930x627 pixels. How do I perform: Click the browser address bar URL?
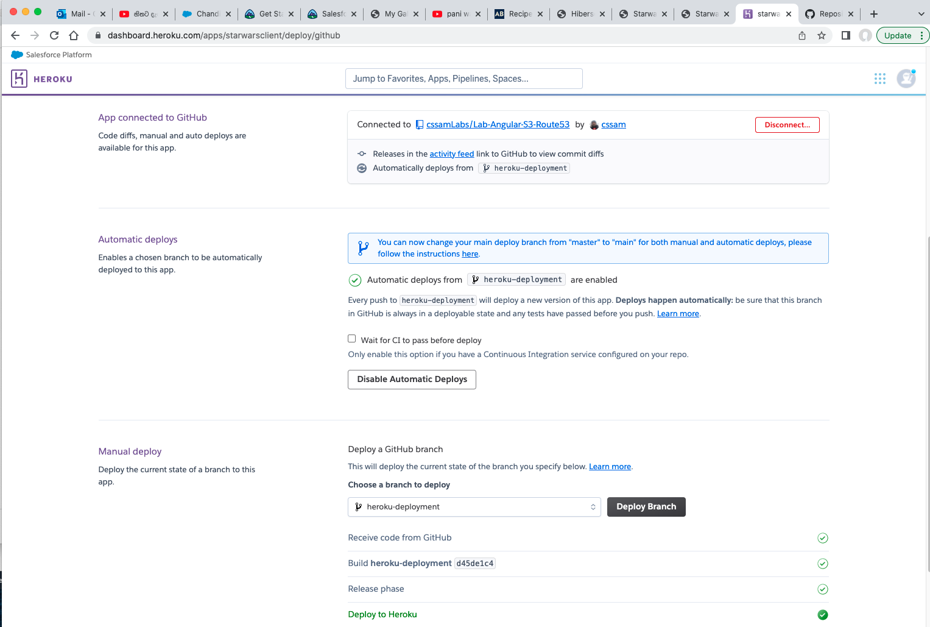pyautogui.click(x=224, y=35)
